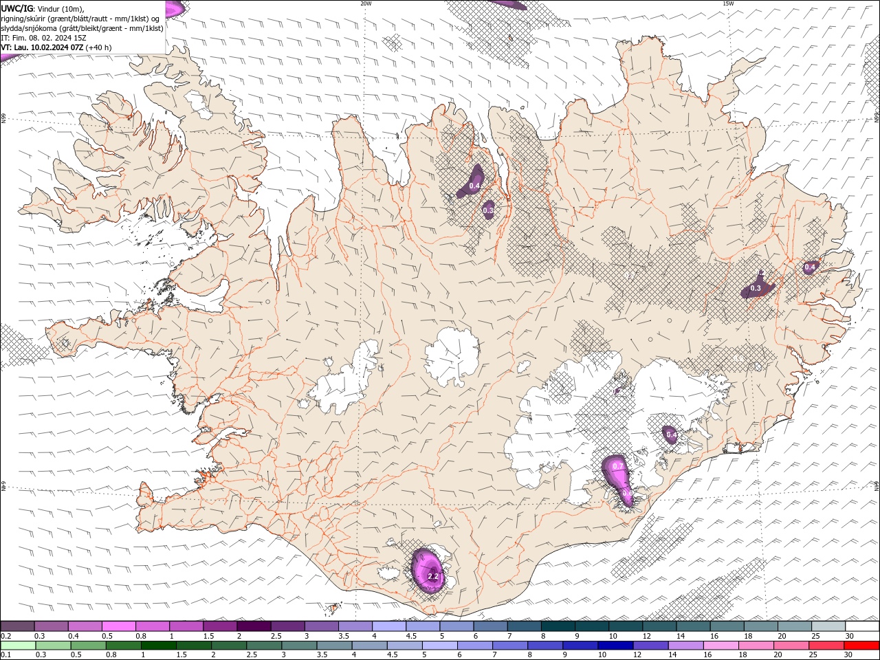This screenshot has height=660, width=880.
Task: Click the '16' label in the upper legend row
Action: pyautogui.click(x=714, y=636)
